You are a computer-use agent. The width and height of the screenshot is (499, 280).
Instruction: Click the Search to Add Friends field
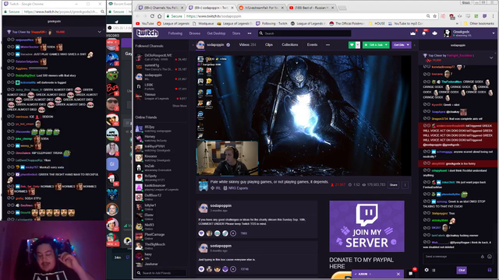point(161,273)
